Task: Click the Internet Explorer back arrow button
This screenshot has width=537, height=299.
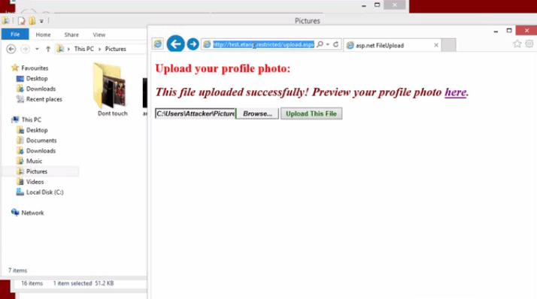Action: coord(175,44)
